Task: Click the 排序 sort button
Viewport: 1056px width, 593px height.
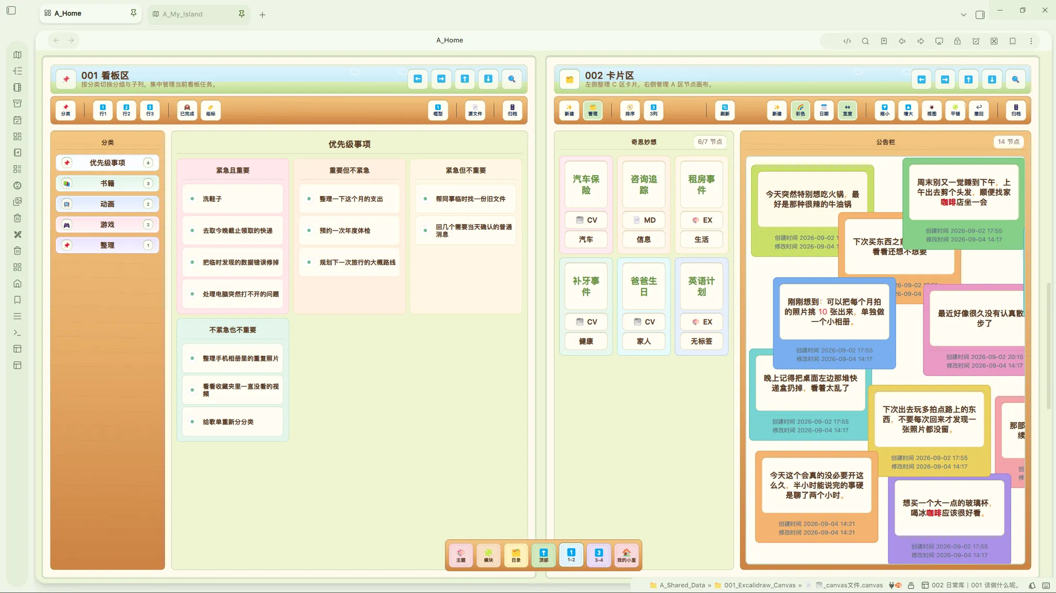Action: 630,110
